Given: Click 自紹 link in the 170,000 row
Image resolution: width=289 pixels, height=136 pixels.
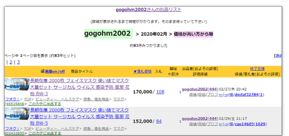Looking at the screenshot, I should [201, 95].
